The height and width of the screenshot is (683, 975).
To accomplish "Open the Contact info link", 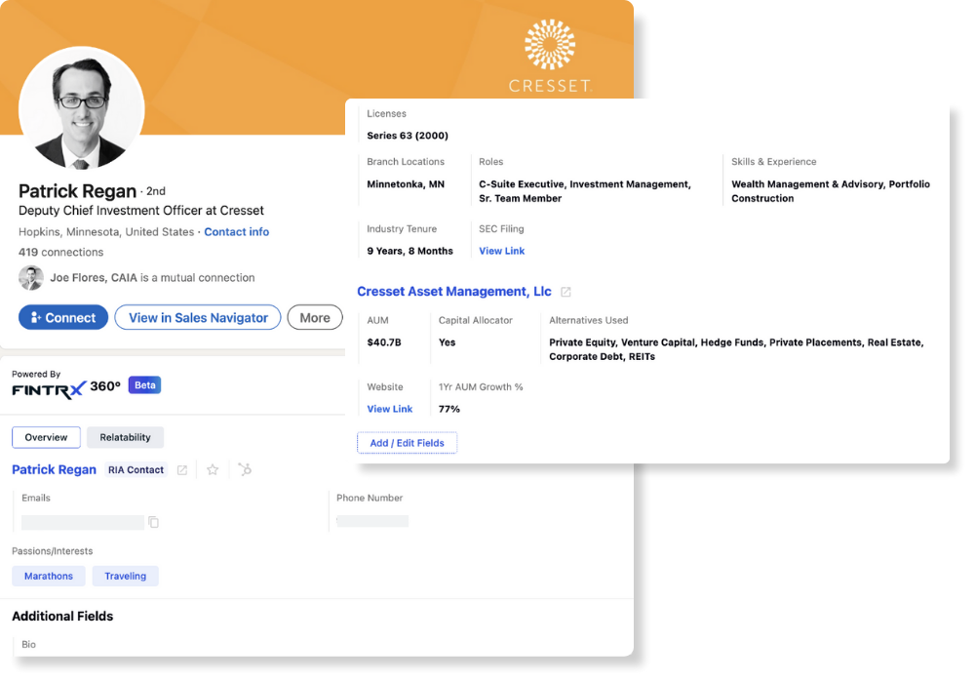I will tap(236, 232).
